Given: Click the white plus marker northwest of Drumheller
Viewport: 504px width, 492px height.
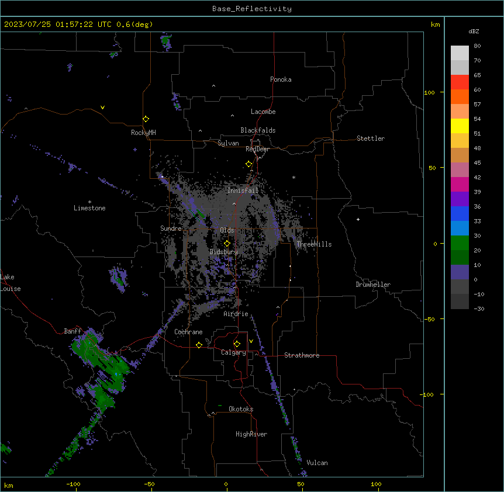Looking at the screenshot, I should [358, 219].
